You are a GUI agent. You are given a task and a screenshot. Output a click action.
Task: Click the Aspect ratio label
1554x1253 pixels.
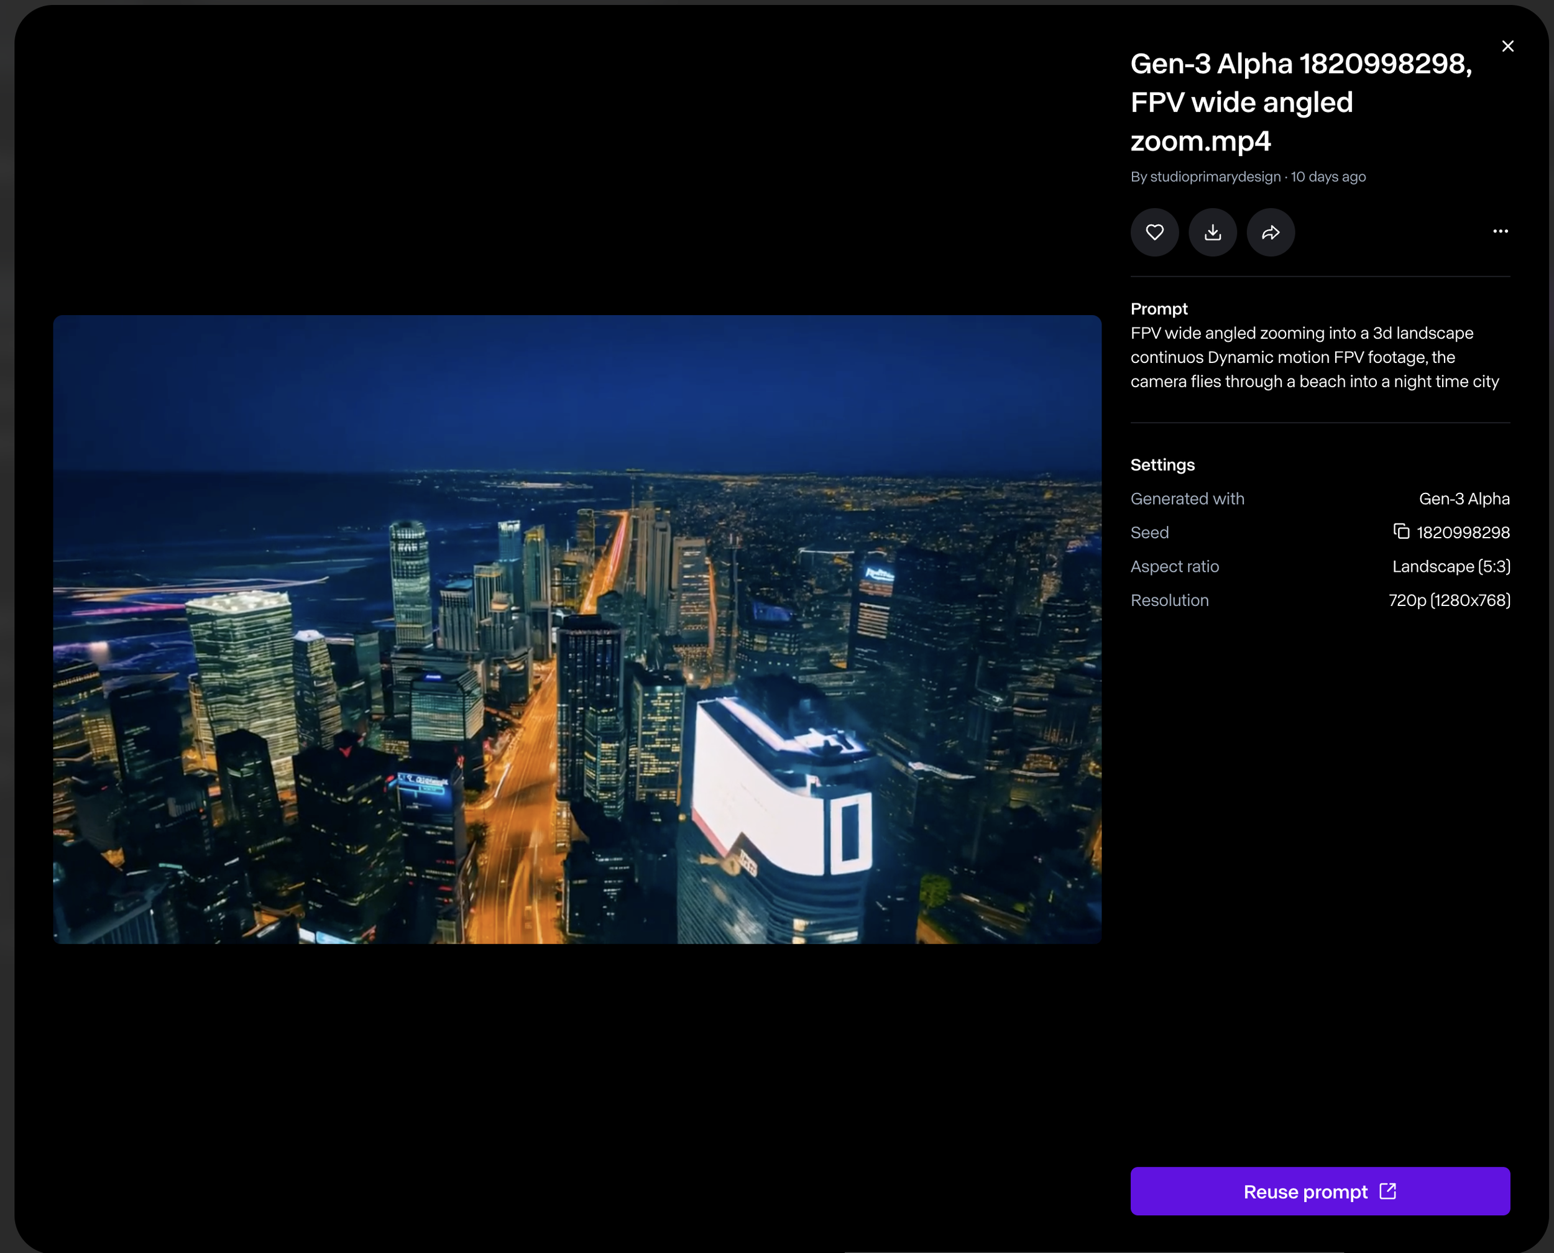tap(1174, 567)
